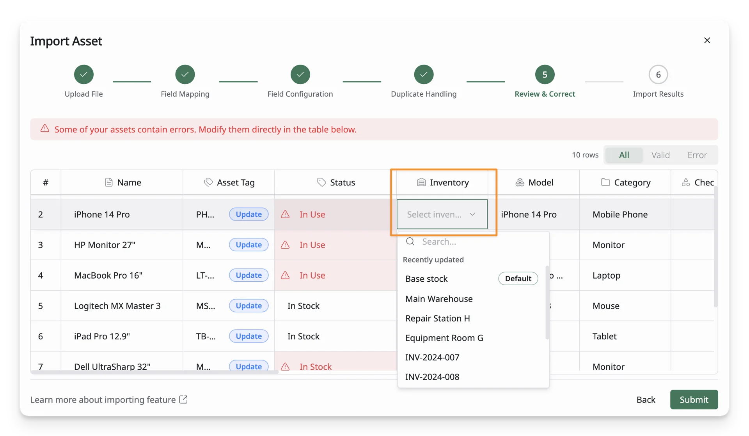Click the Upload File step checkmark
Image resolution: width=749 pixels, height=436 pixels.
[x=83, y=74]
